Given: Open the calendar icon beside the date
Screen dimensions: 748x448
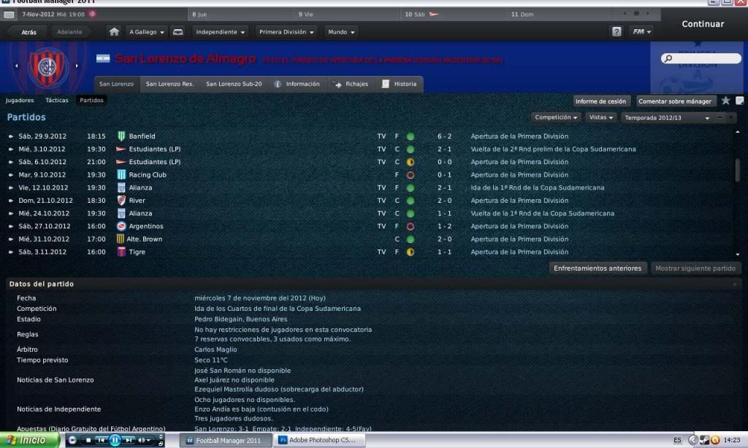Looking at the screenshot, I should [9, 15].
